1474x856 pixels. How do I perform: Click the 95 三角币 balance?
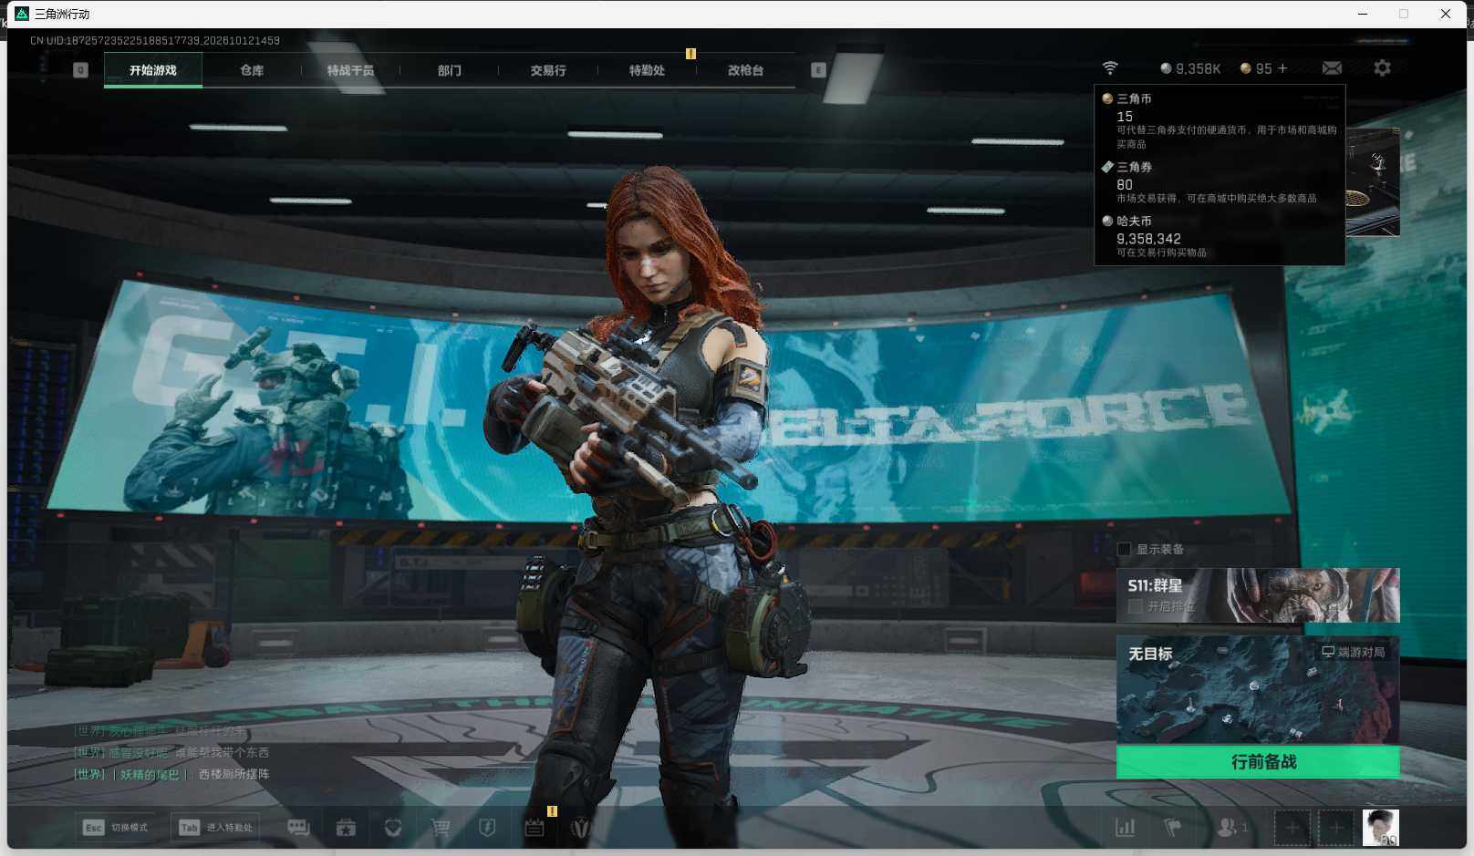(1256, 68)
